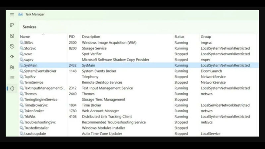
Task: Go to the Processes page icon
Action: pos(12,25)
